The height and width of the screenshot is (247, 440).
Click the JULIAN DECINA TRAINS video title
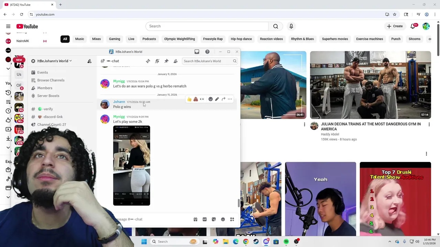tap(371, 127)
